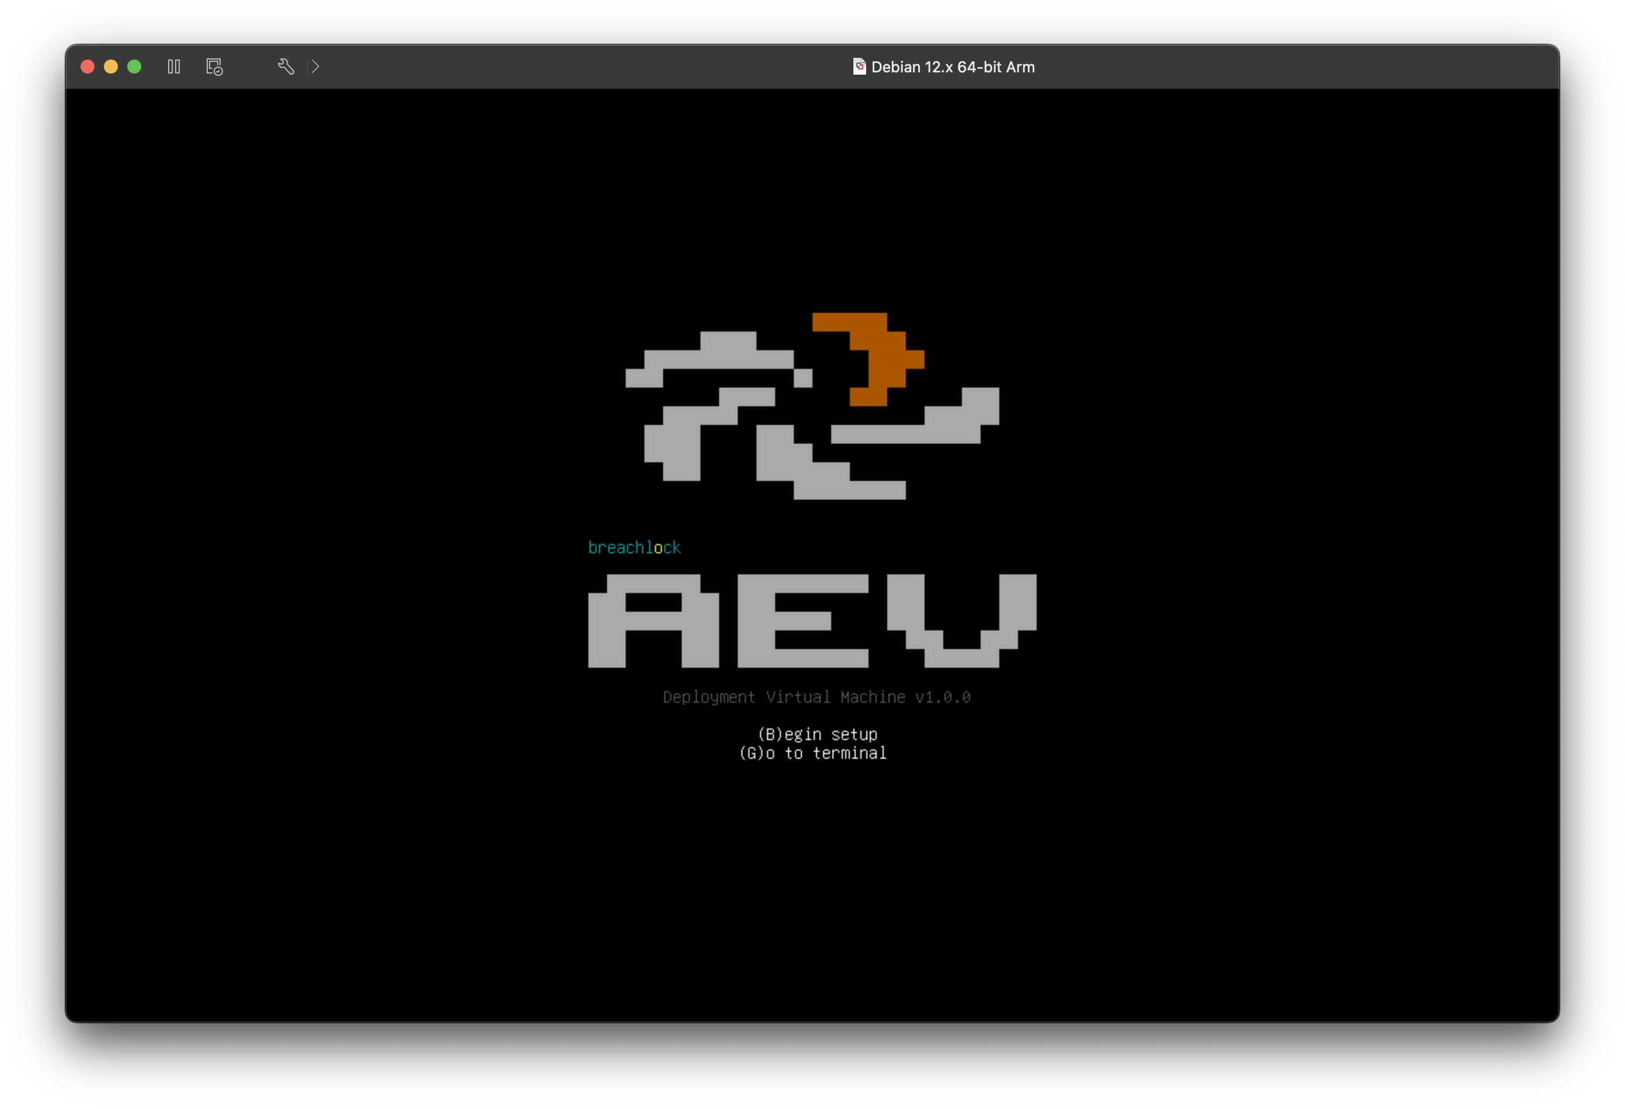Open virtual machine settings wrench
Screen dimensions: 1625x1109
(x=285, y=67)
